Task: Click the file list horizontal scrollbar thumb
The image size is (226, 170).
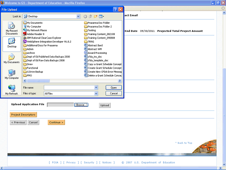Action: tap(38, 81)
